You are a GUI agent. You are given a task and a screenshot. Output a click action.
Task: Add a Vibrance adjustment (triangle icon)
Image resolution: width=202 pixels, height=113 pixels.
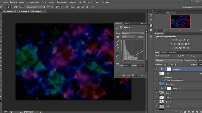coord(188,40)
